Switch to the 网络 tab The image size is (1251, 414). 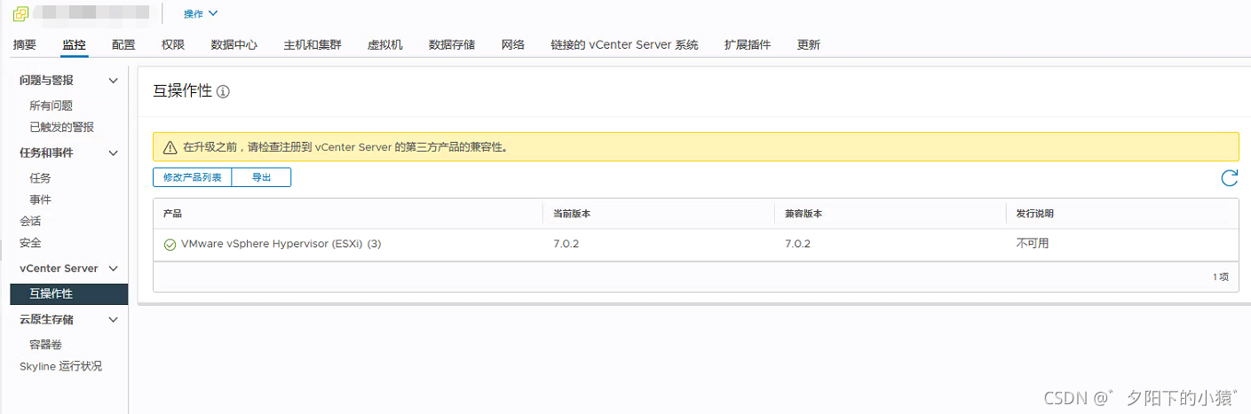(x=513, y=44)
